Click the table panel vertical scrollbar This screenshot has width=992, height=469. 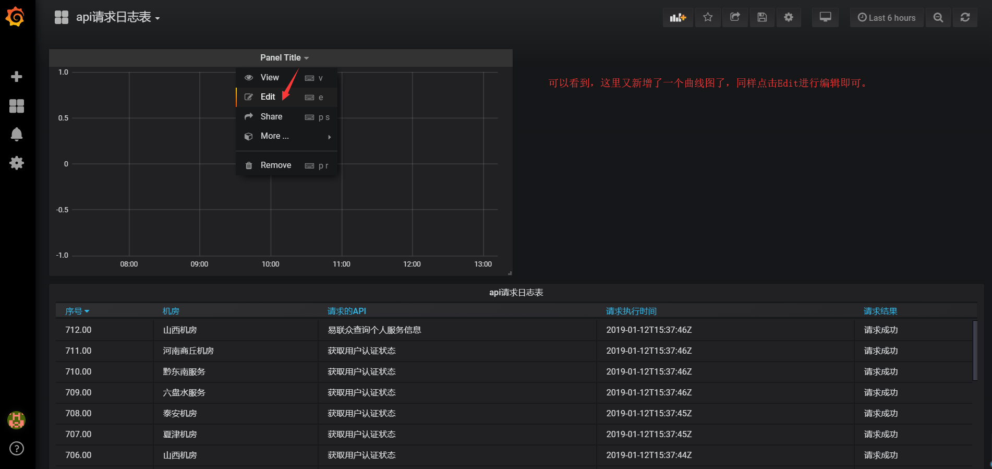[x=975, y=350]
